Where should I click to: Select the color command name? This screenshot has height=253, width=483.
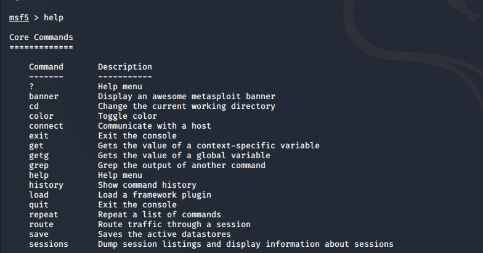[x=41, y=116]
